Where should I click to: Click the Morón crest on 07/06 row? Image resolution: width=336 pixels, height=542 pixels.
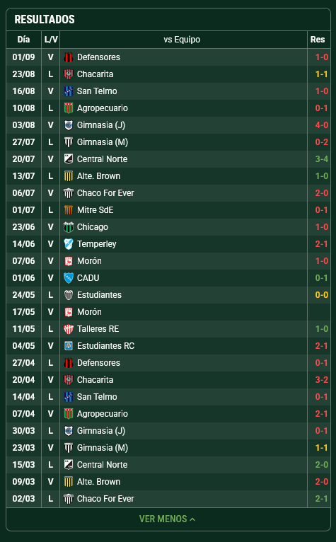click(x=69, y=261)
